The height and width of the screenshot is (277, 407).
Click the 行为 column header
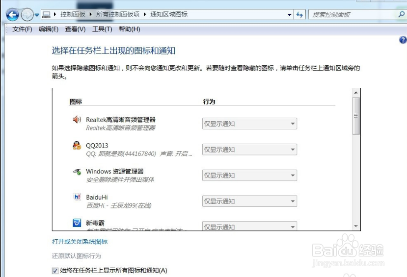[209, 101]
